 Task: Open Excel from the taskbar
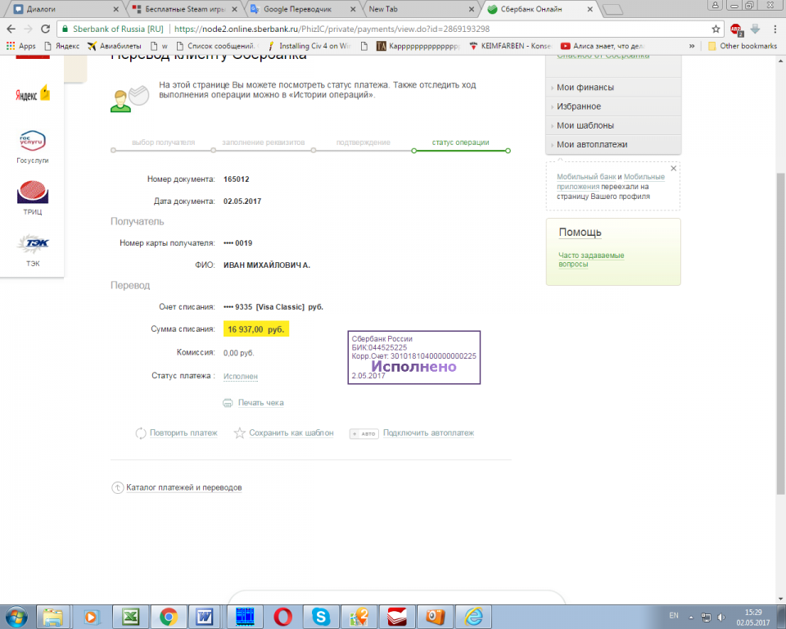coord(130,617)
